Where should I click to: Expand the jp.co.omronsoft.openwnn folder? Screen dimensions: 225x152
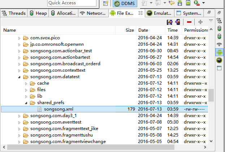19,45
